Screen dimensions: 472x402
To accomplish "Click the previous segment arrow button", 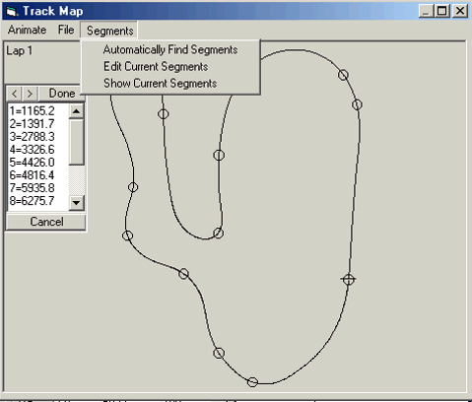I will 14,94.
